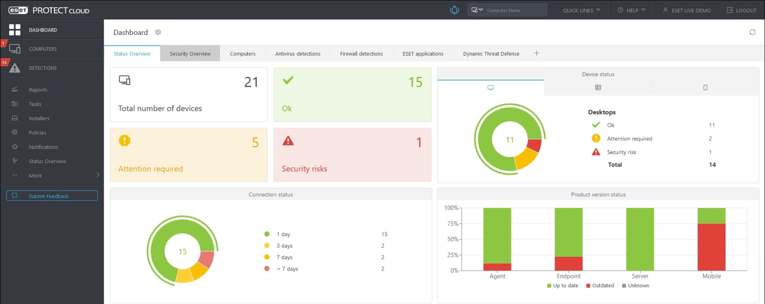Switch device status to mobile icon
This screenshot has width=765, height=304.
[x=705, y=87]
